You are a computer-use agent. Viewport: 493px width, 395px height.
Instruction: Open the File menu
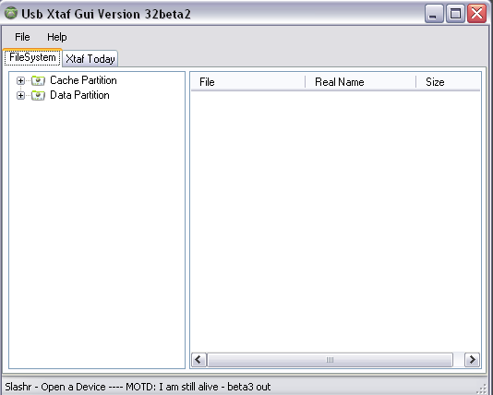pyautogui.click(x=22, y=37)
